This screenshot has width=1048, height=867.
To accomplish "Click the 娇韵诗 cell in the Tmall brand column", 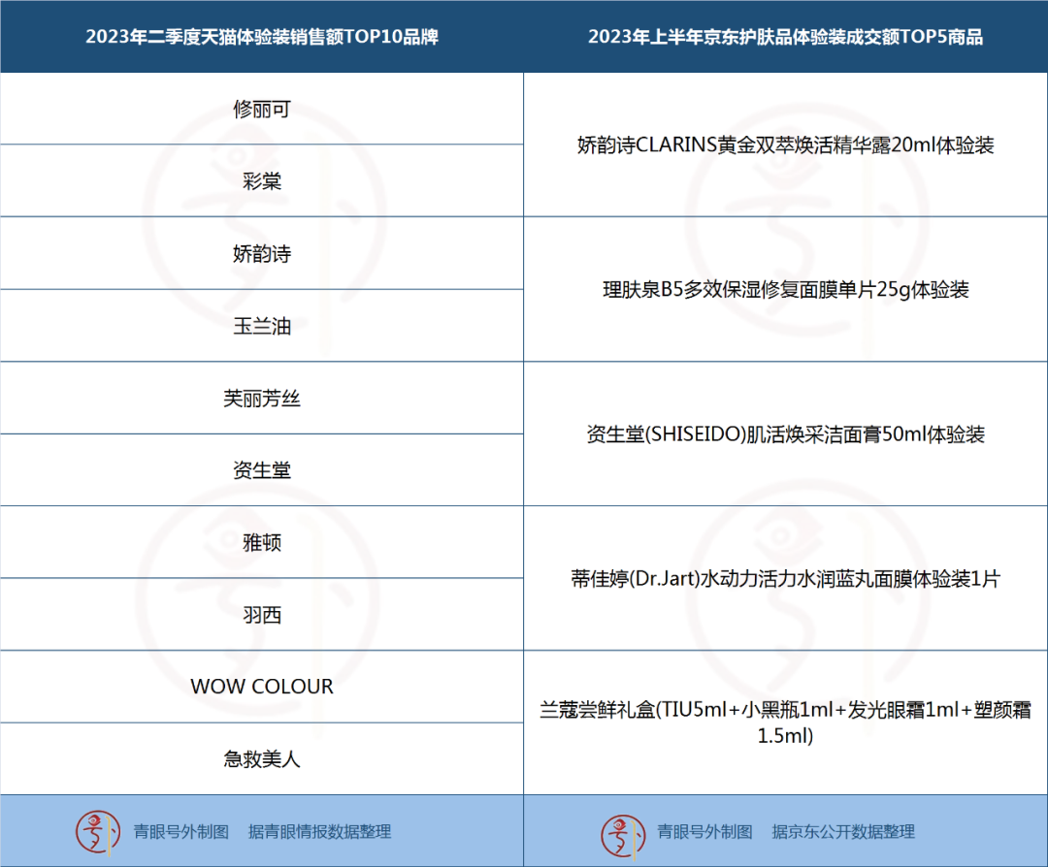I will pyautogui.click(x=262, y=254).
